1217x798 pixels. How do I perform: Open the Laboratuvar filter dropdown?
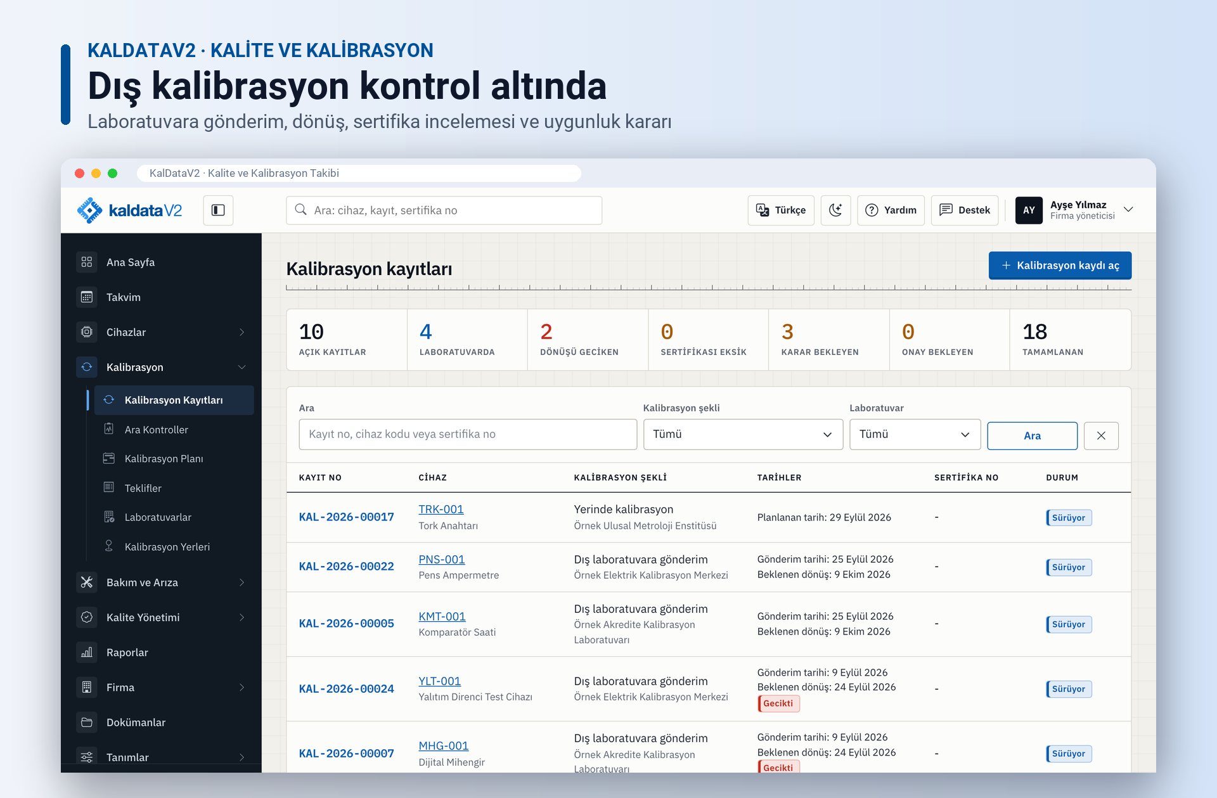coord(915,434)
